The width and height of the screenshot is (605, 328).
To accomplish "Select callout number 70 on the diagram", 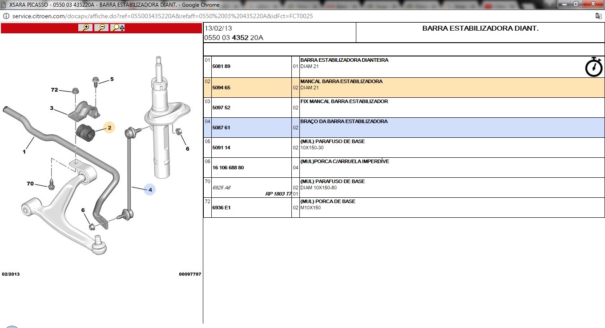I will [x=30, y=184].
